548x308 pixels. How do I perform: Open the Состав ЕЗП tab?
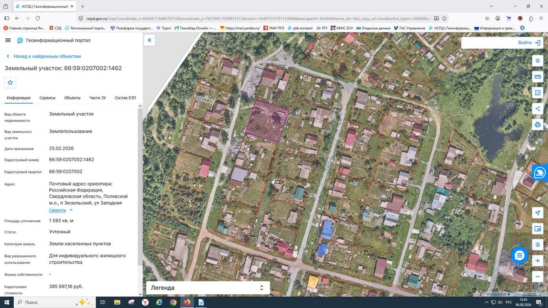[x=125, y=98]
